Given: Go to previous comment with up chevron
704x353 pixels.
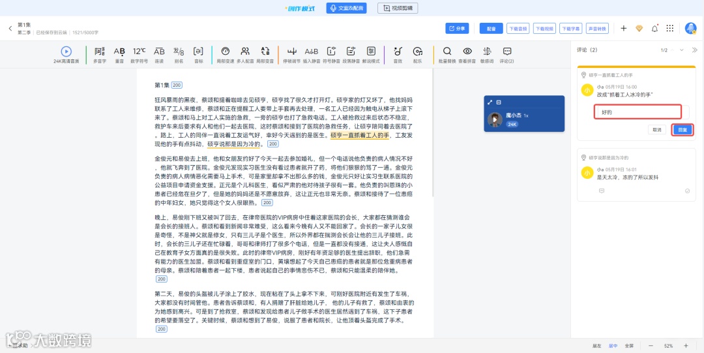Looking at the screenshot, I should [672, 50].
